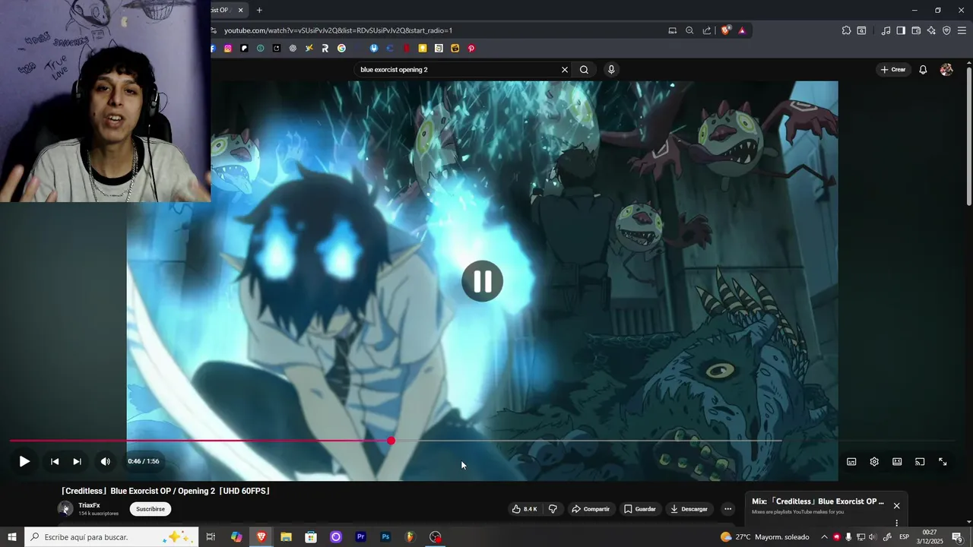Skip to the previous video
This screenshot has height=547, width=973.
tap(55, 461)
